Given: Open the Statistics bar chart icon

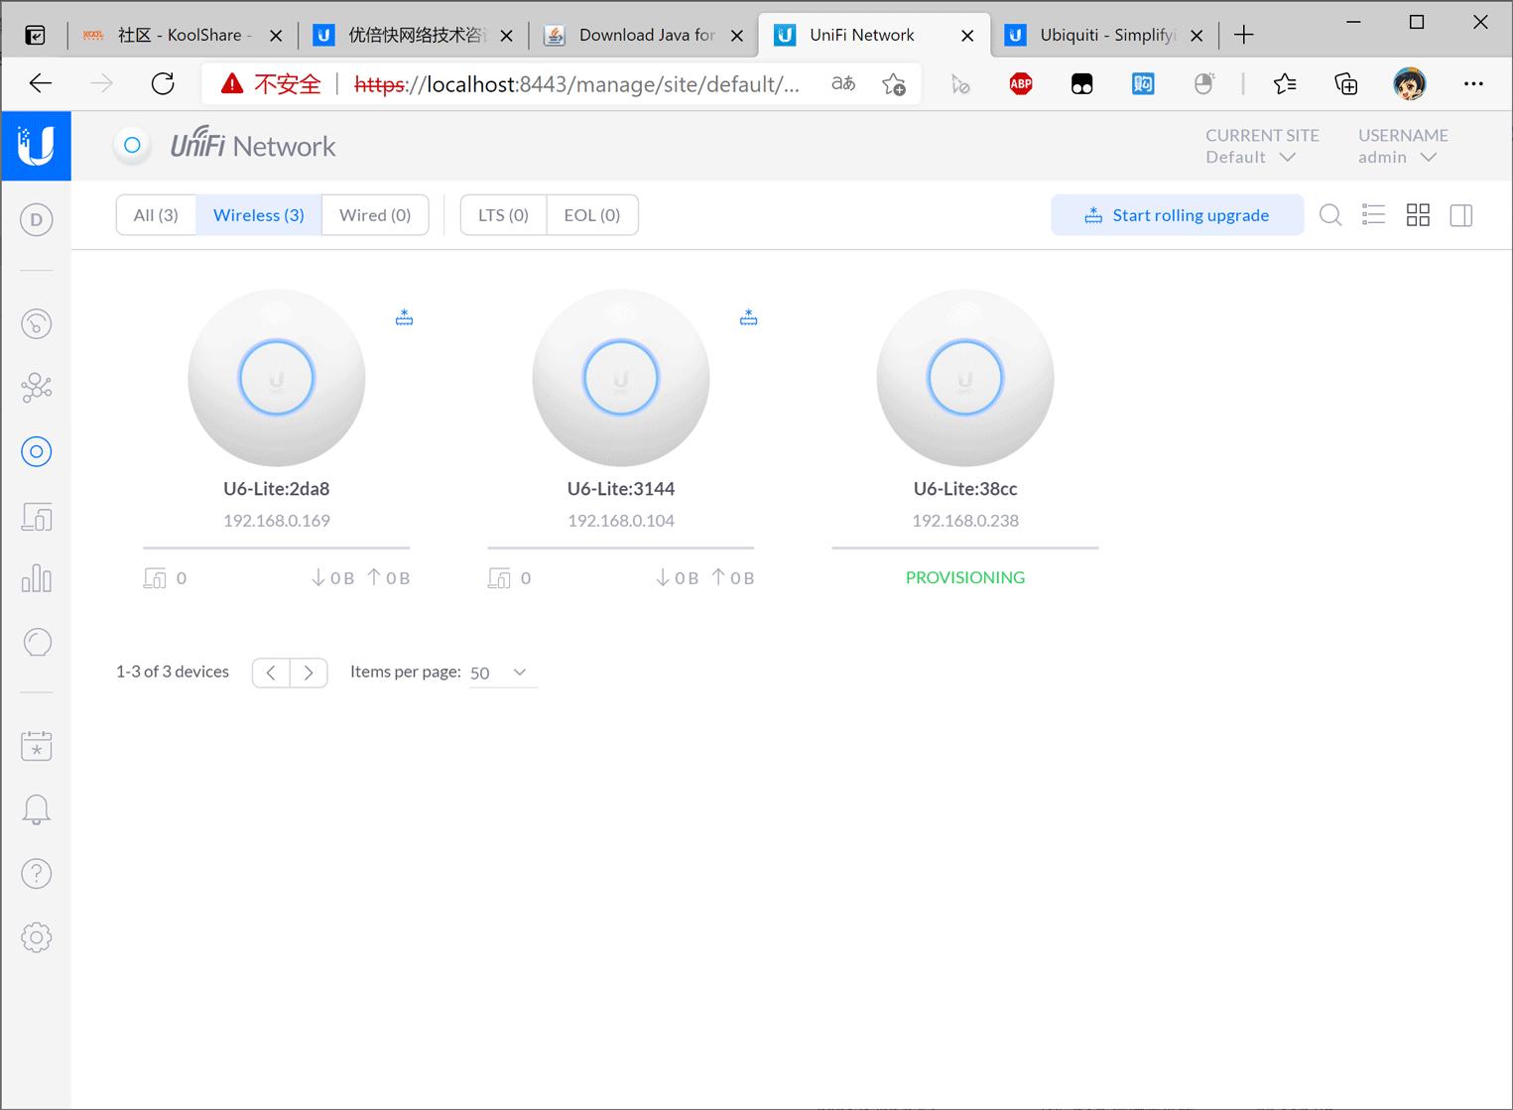Looking at the screenshot, I should 37,578.
